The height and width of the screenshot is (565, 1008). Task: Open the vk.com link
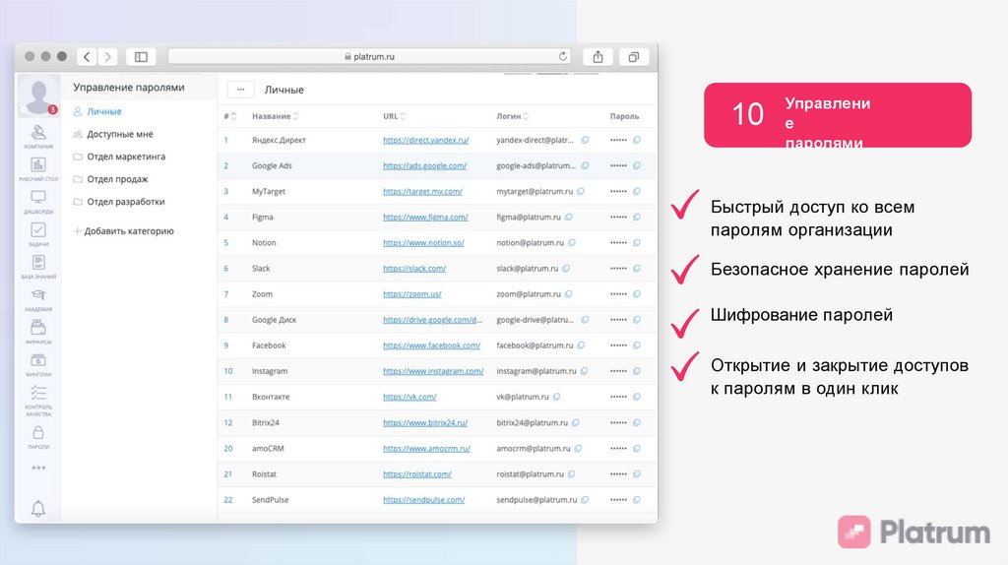click(x=409, y=398)
